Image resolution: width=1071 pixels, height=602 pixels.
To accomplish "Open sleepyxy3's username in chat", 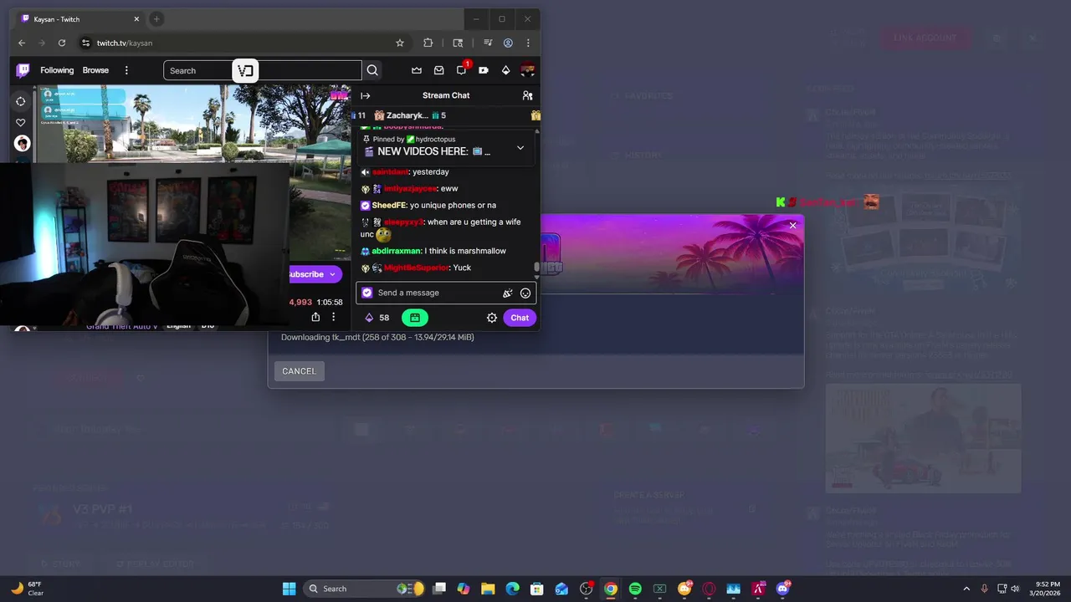I will [x=403, y=222].
